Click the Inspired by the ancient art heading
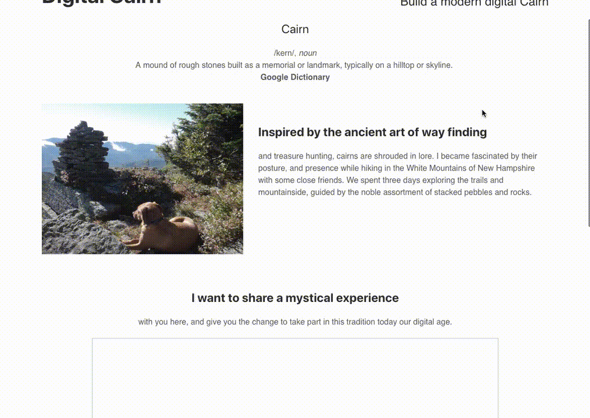This screenshot has height=418, width=590. click(372, 132)
